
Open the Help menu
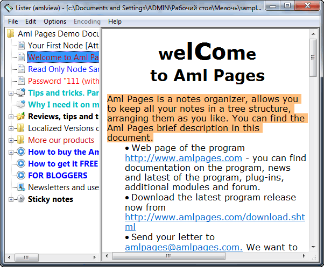click(115, 21)
